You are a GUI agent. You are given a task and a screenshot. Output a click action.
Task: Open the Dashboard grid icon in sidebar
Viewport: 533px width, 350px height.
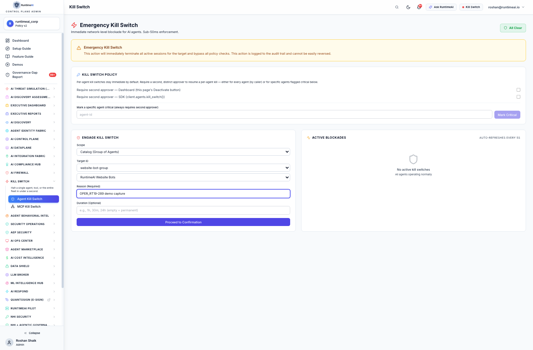click(7, 41)
